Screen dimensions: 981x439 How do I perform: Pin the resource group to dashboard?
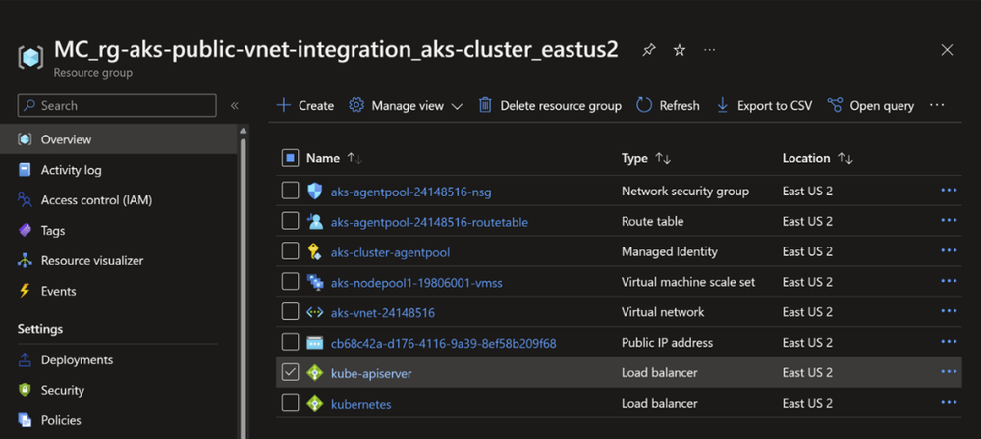(648, 50)
